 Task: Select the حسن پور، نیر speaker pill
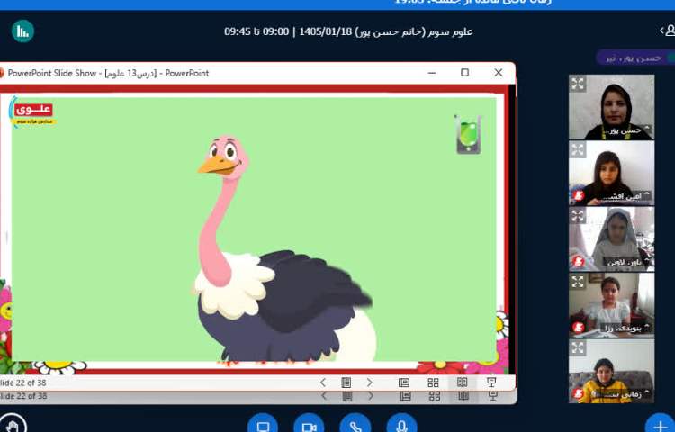click(x=635, y=58)
